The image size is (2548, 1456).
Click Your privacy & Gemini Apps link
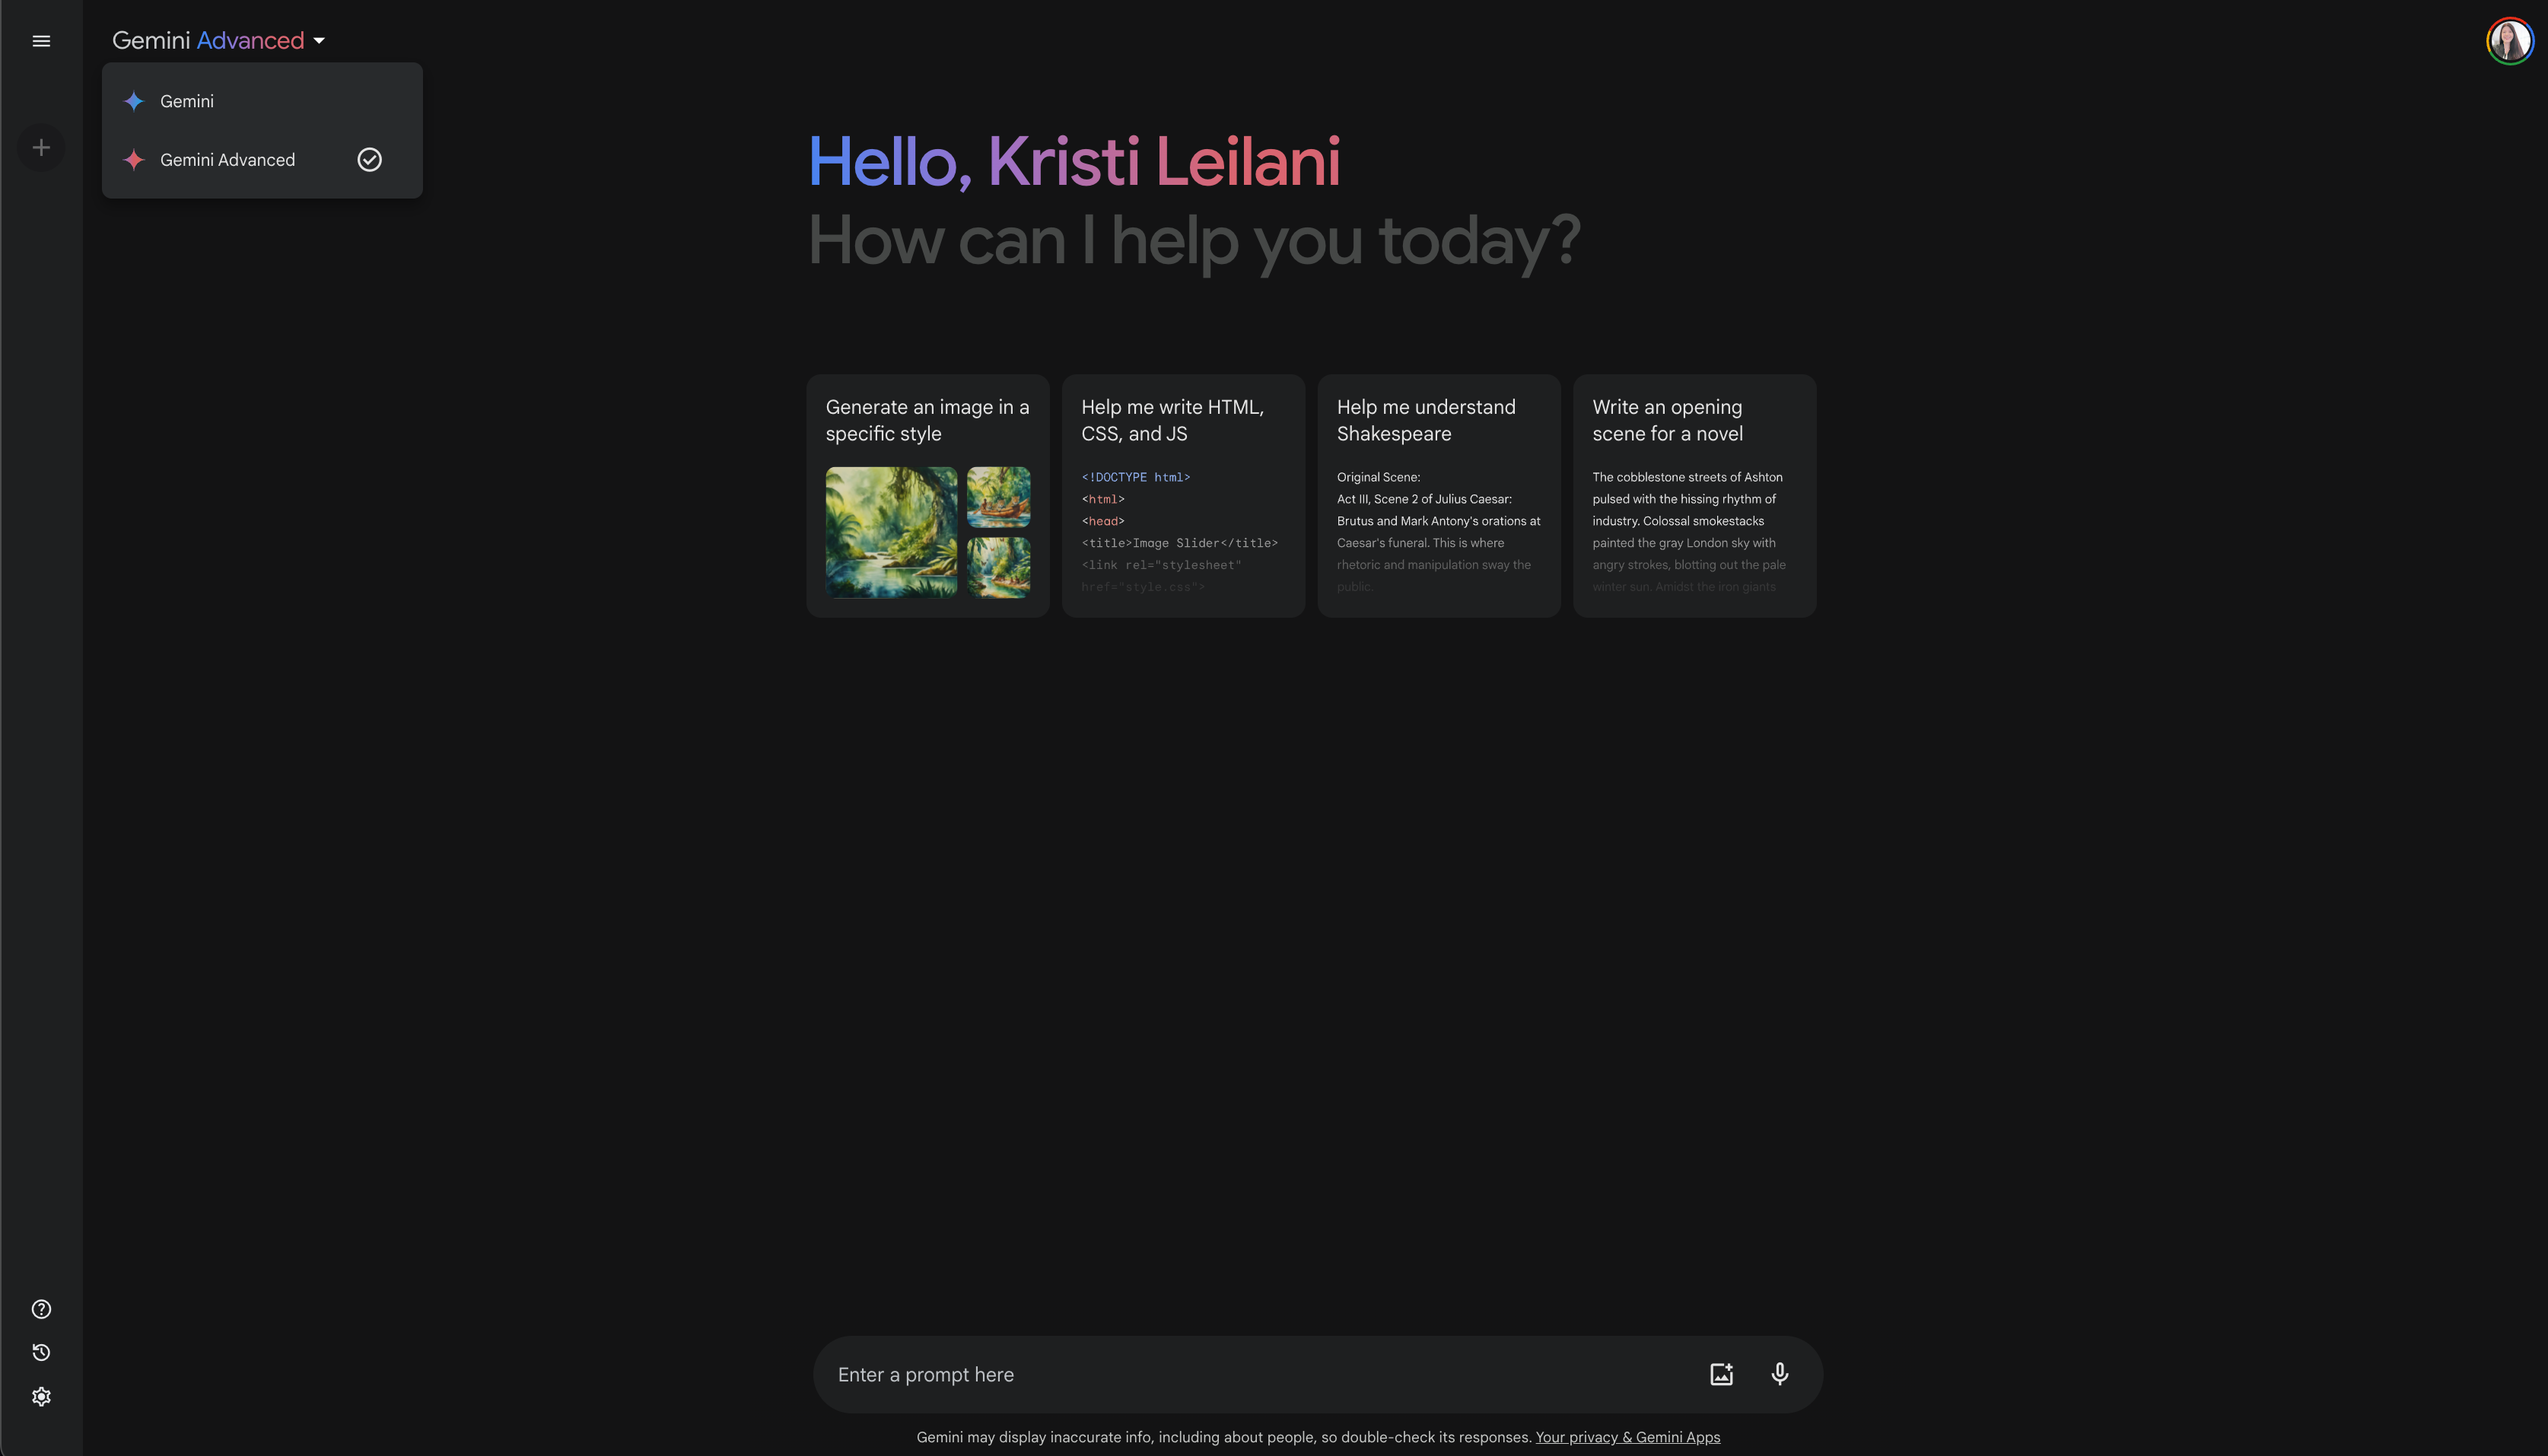(1627, 1437)
